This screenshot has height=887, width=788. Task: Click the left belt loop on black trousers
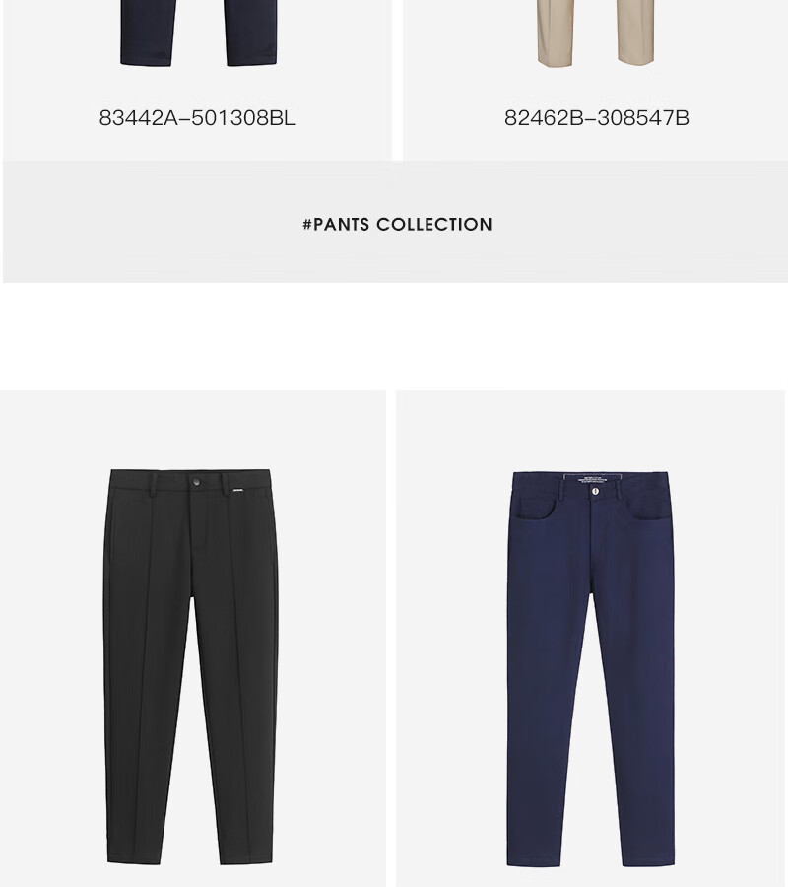pyautogui.click(x=154, y=485)
